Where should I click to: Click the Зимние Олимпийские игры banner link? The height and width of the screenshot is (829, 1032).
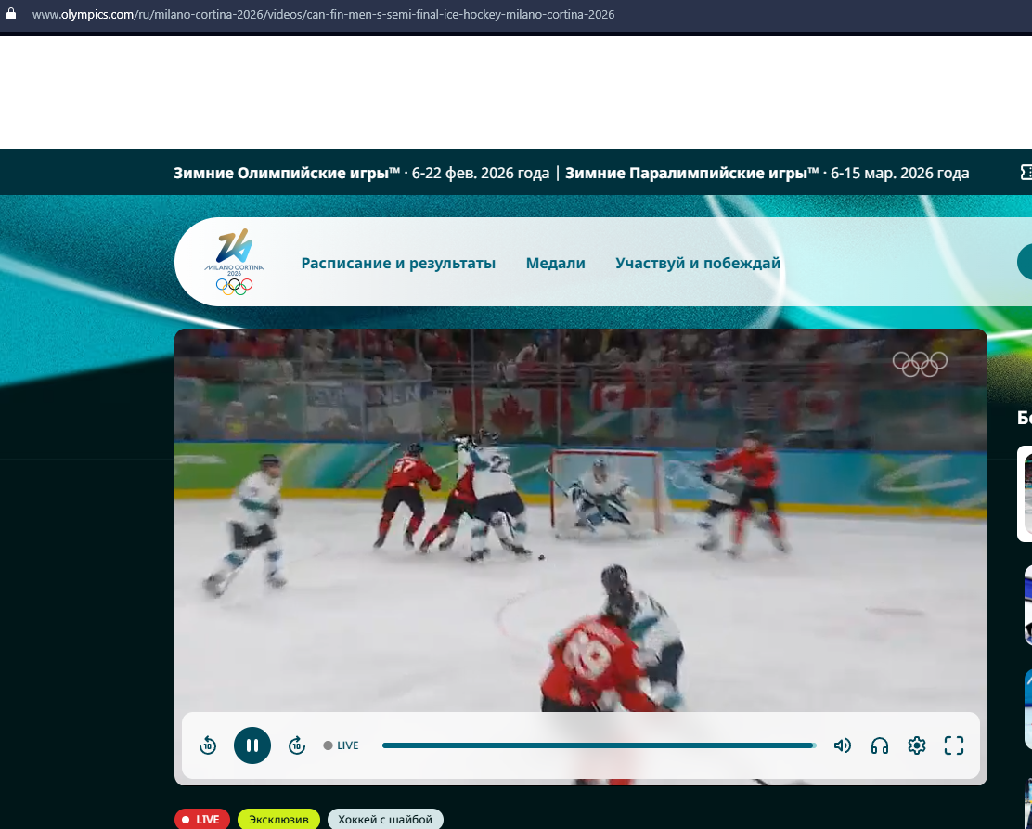pyautogui.click(x=360, y=173)
